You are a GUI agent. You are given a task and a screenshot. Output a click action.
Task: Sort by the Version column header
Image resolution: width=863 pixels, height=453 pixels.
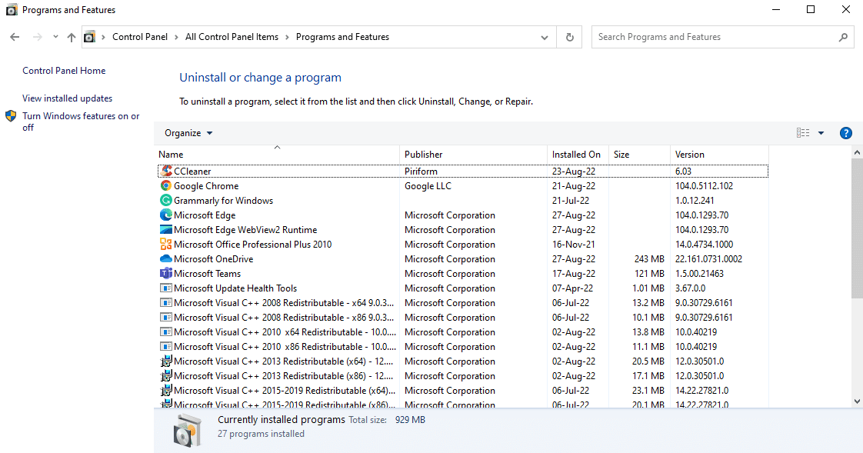pyautogui.click(x=719, y=154)
